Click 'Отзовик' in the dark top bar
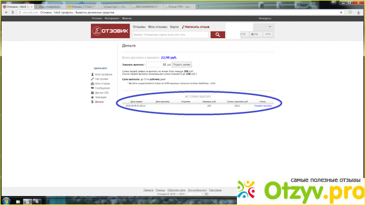The height and width of the screenshot is (205, 365). coord(97,18)
